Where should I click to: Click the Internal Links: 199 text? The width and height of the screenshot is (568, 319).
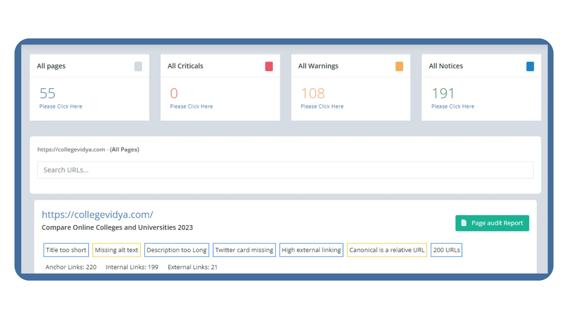tap(132, 267)
